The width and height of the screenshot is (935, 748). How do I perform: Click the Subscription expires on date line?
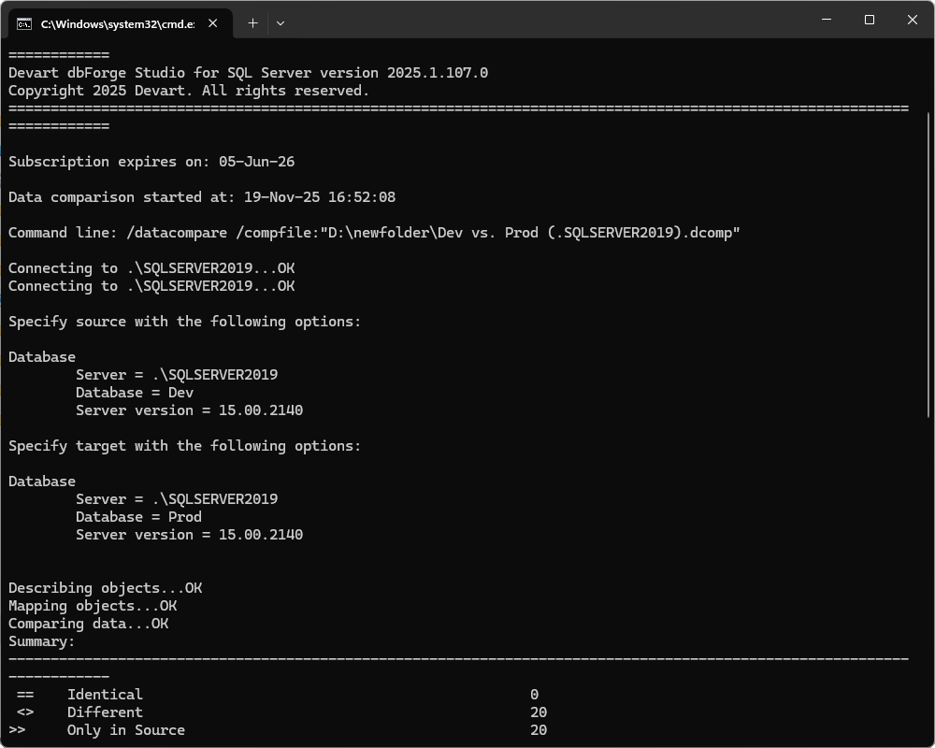pyautogui.click(x=151, y=162)
